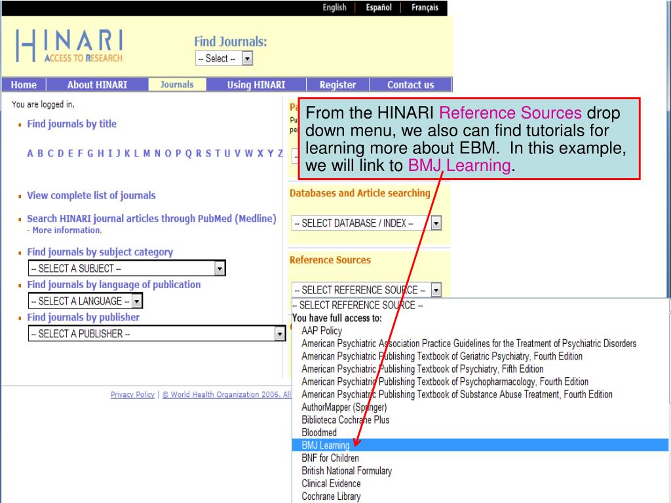Open More information link under PubMed
This screenshot has width=671, height=503.
(x=67, y=230)
